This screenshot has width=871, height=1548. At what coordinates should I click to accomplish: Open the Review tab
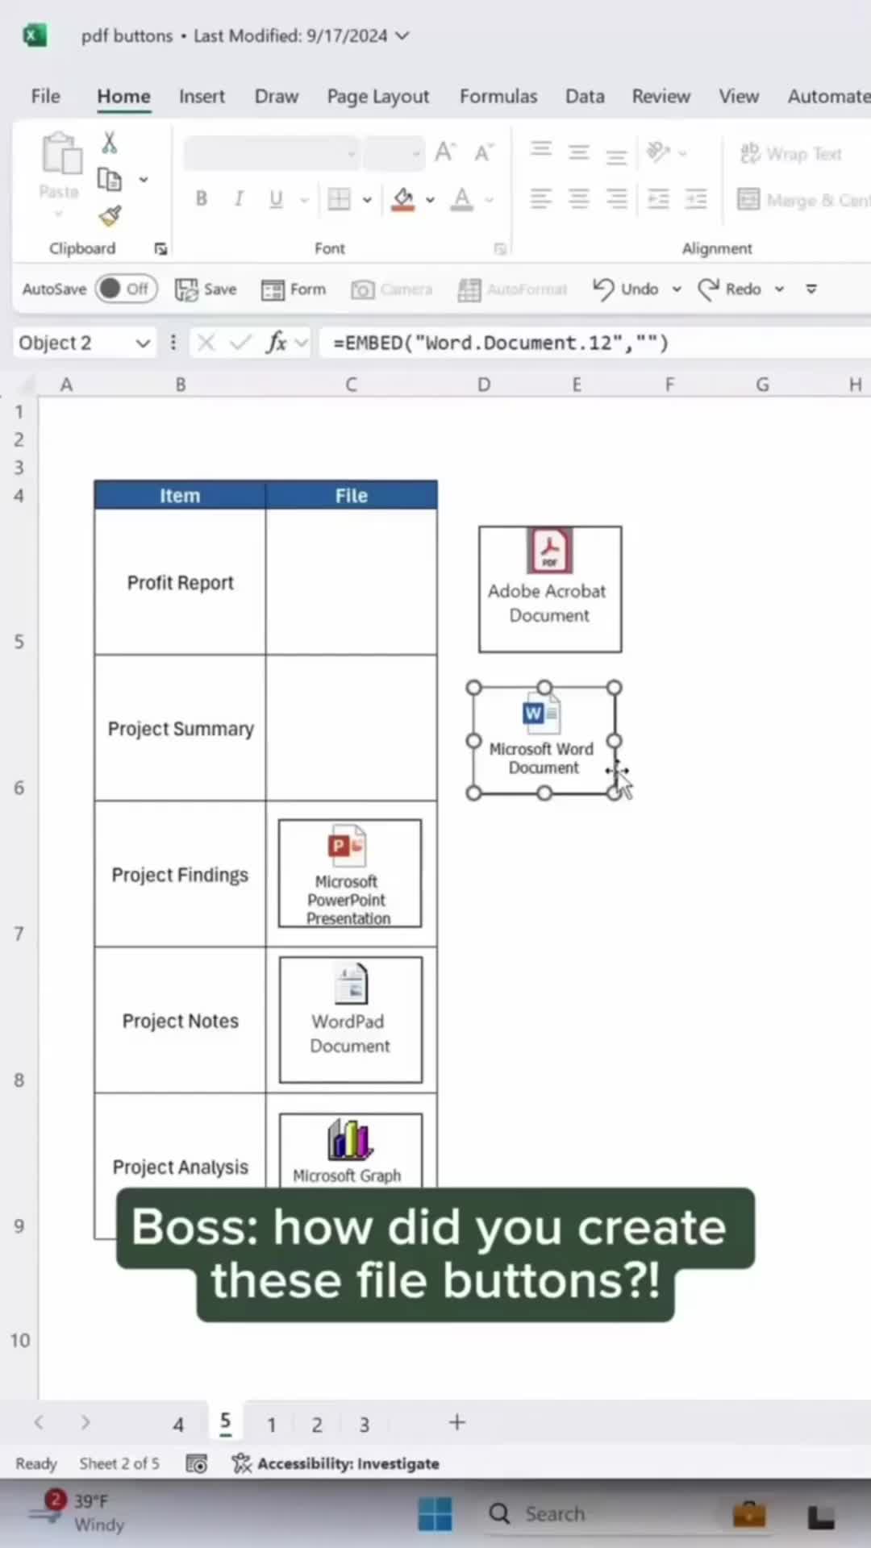[x=661, y=96]
